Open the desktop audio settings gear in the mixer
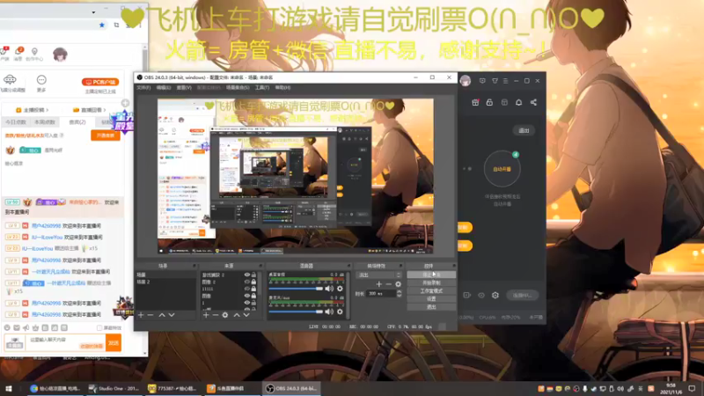Viewport: 704px width, 396px height. click(x=340, y=289)
